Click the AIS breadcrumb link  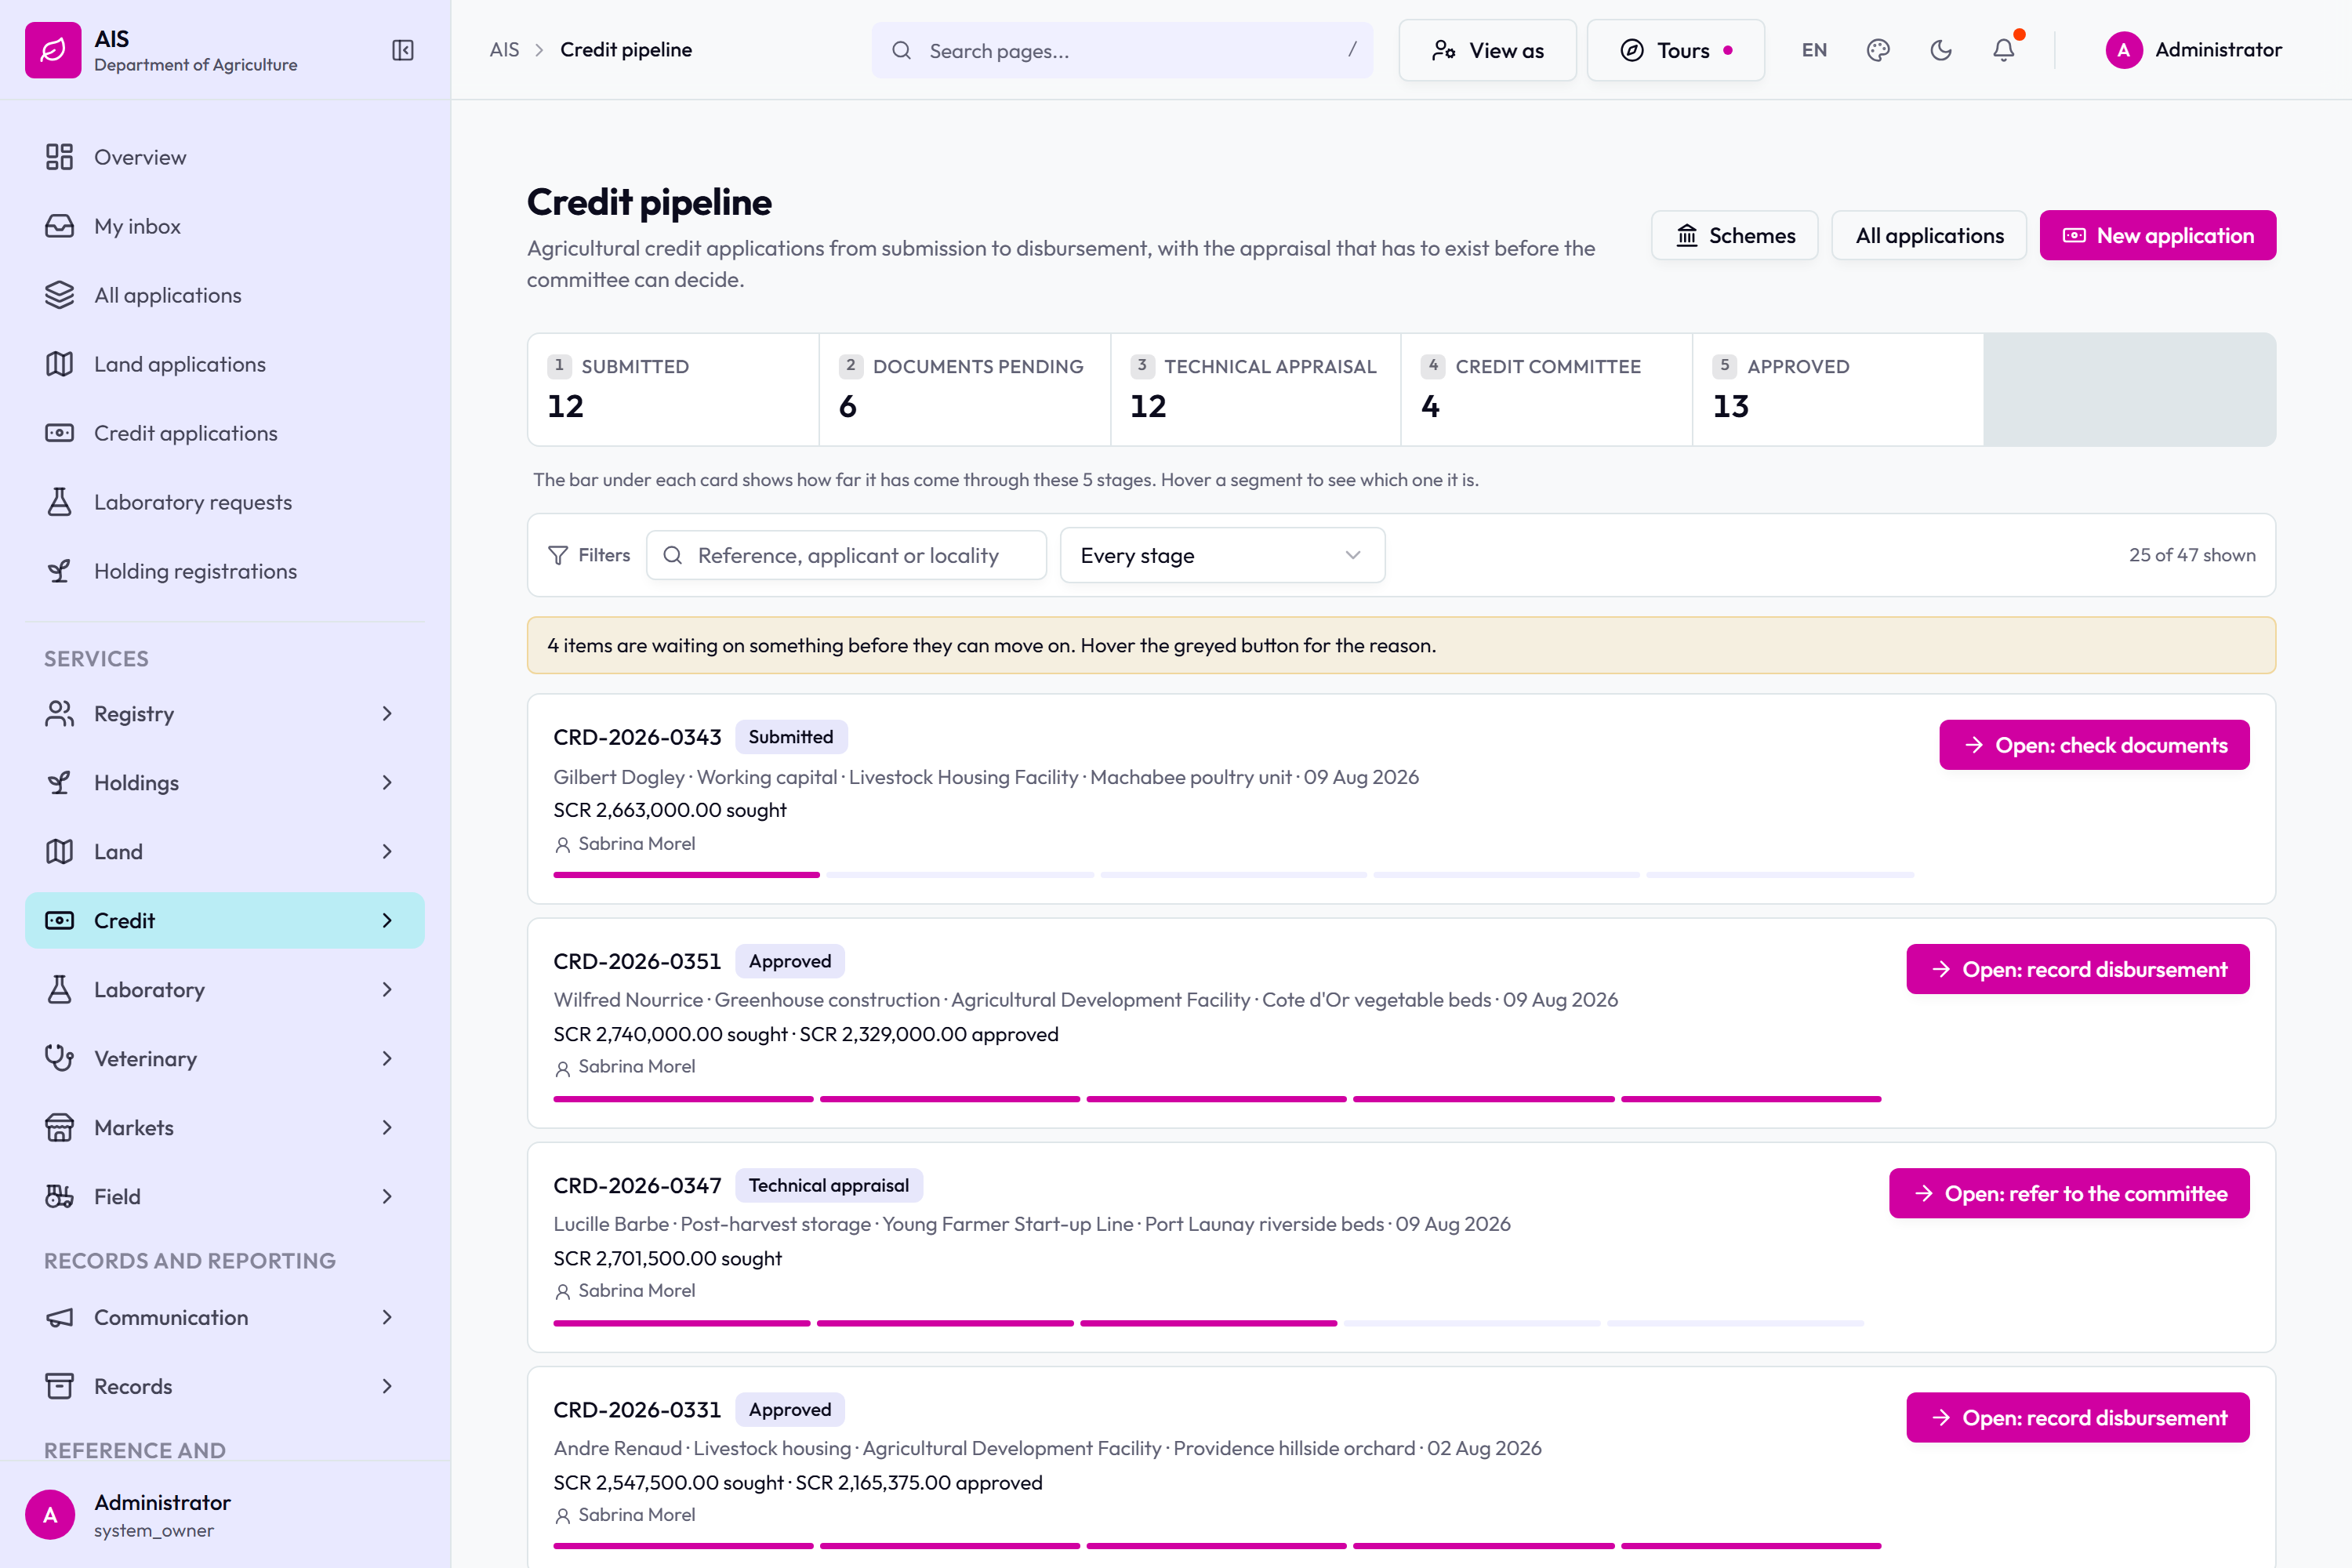point(504,50)
